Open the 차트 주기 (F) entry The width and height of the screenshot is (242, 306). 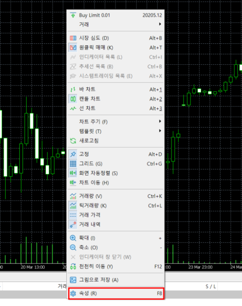pyautogui.click(x=116, y=122)
